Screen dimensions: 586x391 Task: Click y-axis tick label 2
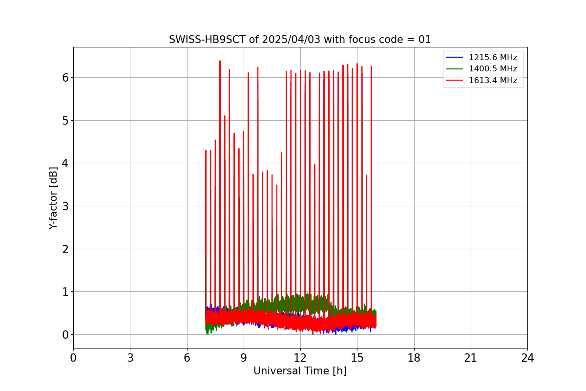click(x=65, y=249)
